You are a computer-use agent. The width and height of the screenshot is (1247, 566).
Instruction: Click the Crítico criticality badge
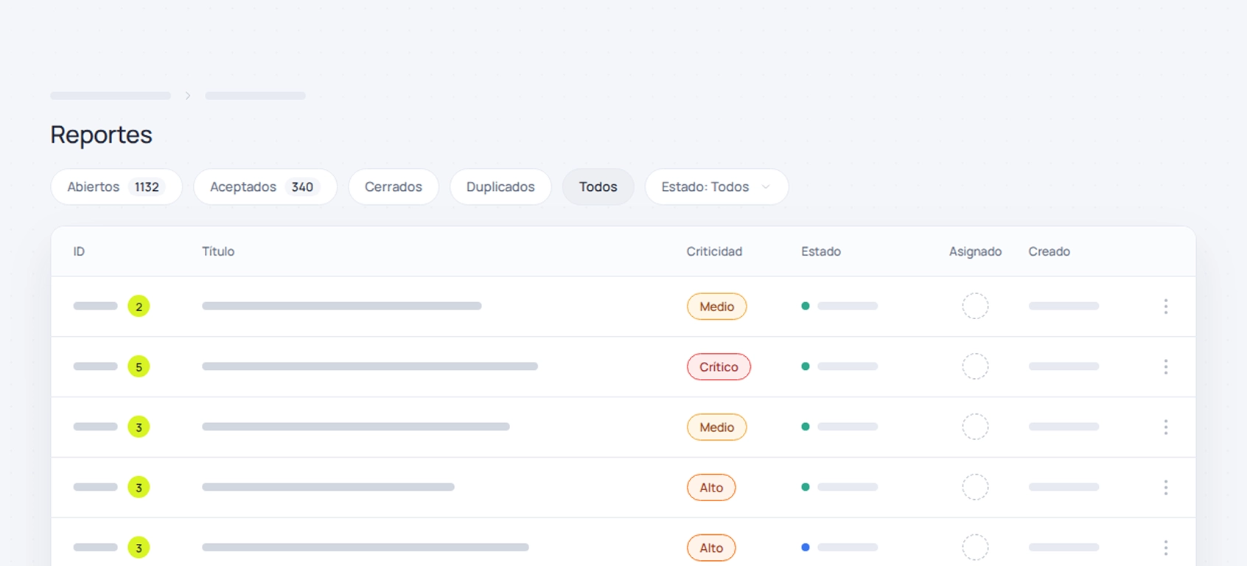719,367
